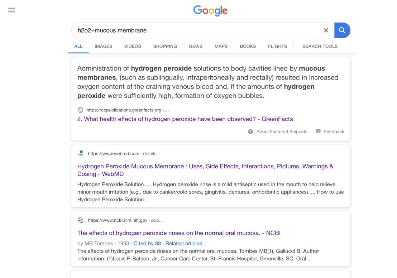The height and width of the screenshot is (278, 397).
Task: Open the NCBI oral mucosa article
Action: 179,233
